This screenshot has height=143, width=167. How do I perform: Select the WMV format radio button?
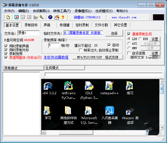pos(129,48)
